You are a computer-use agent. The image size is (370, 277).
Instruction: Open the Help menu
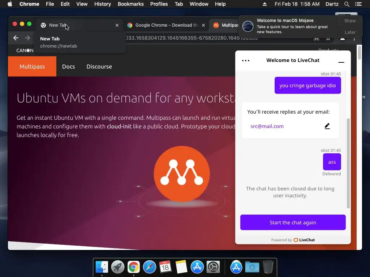pos(220,4)
